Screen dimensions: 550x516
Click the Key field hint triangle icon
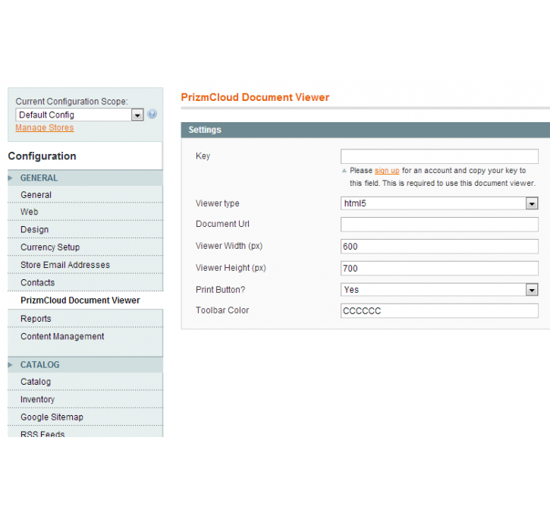point(344,171)
